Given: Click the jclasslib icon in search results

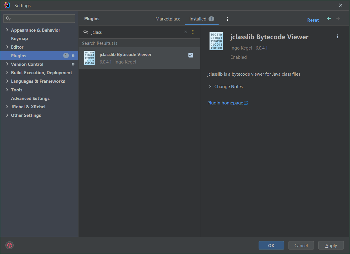Looking at the screenshot, I should click(x=89, y=58).
